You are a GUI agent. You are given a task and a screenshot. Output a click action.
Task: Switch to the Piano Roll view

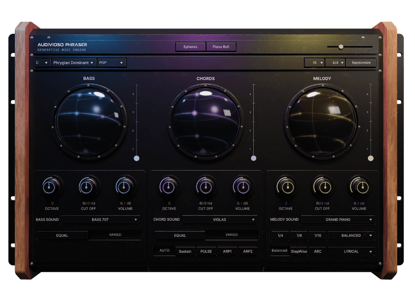[x=221, y=47]
